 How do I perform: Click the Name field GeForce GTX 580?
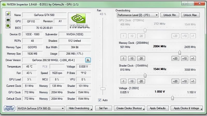click(44, 15)
